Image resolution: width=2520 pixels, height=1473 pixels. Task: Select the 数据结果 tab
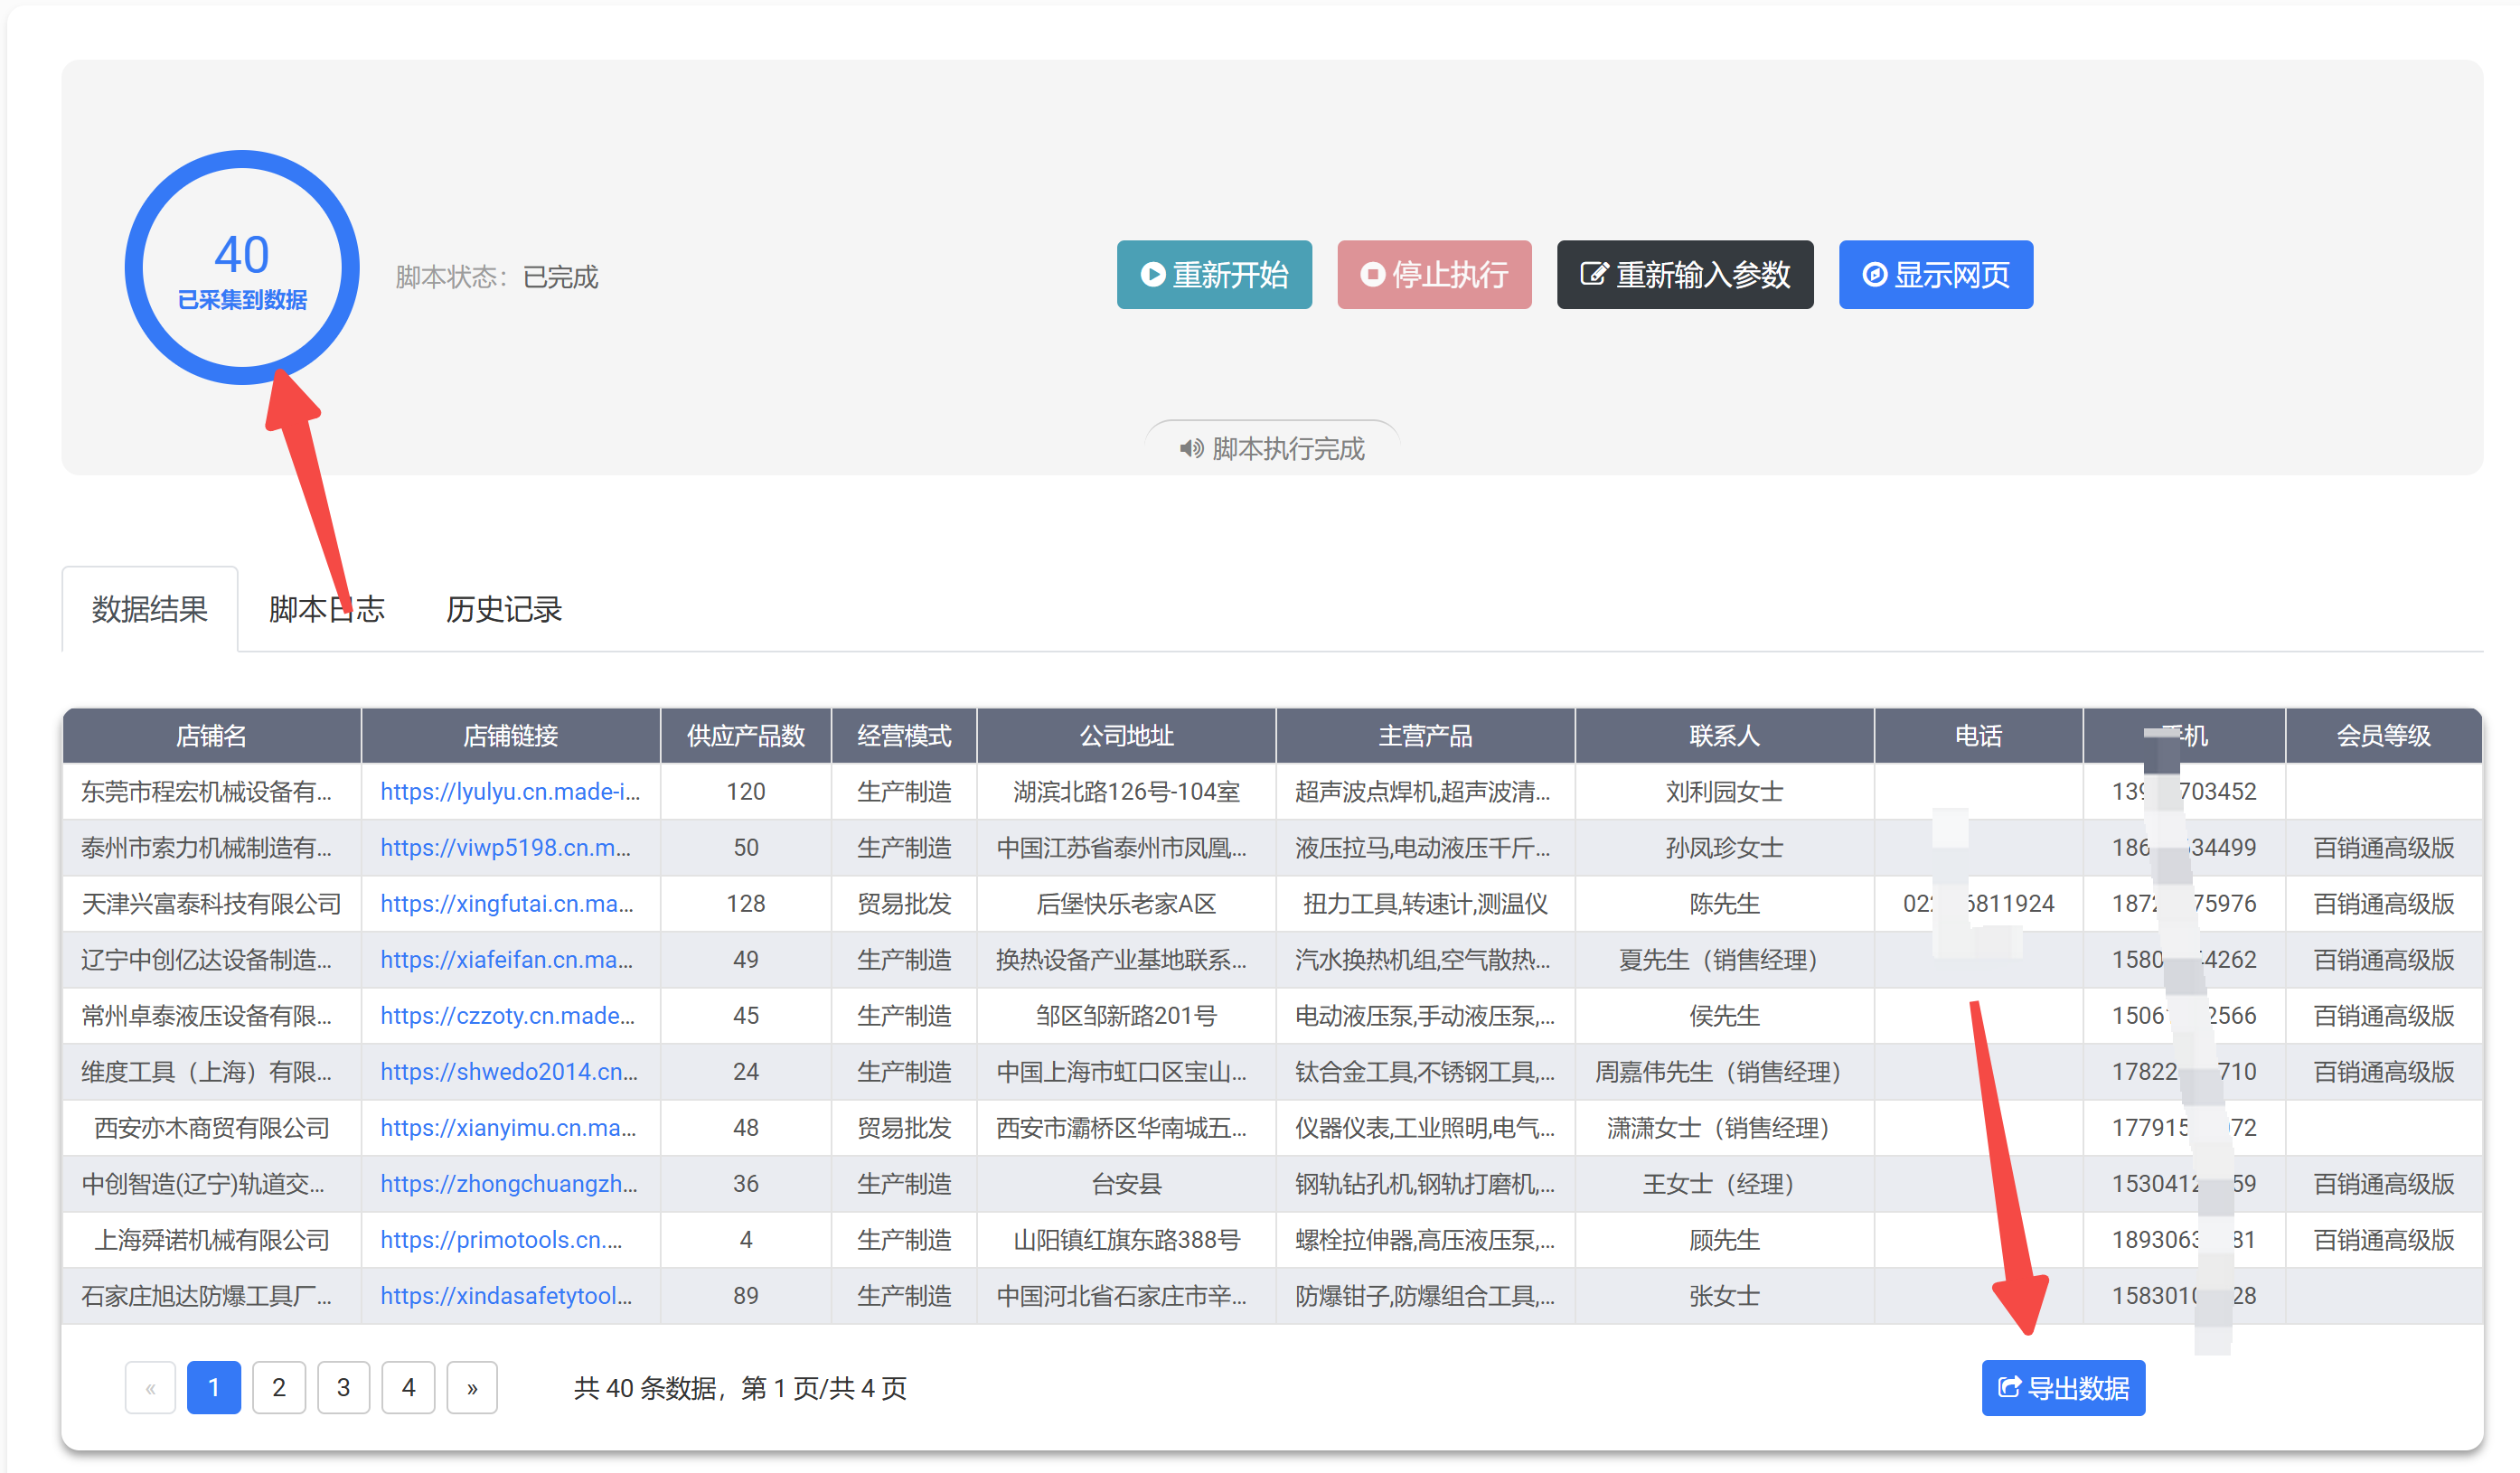[x=150, y=609]
